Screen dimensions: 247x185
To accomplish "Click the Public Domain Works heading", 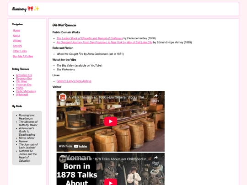I will pos(66,32).
